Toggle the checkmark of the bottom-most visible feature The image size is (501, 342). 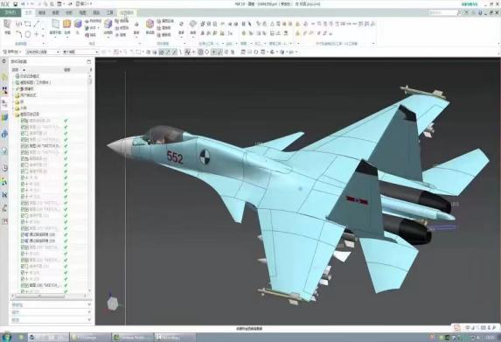point(66,291)
